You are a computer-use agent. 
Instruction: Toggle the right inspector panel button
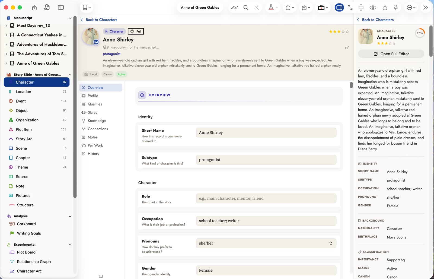339,8
